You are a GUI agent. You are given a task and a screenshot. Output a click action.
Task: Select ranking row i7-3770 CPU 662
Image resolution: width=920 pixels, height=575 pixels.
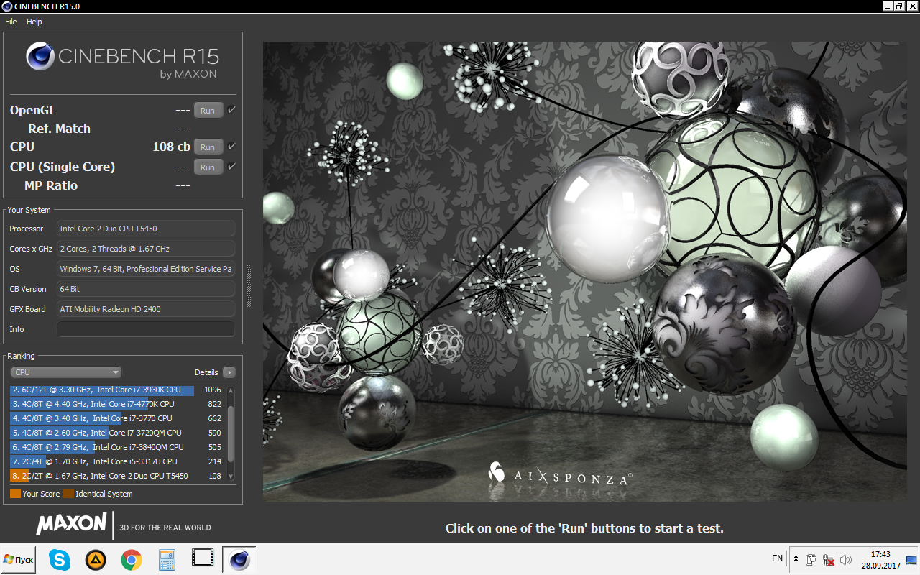[x=117, y=418]
